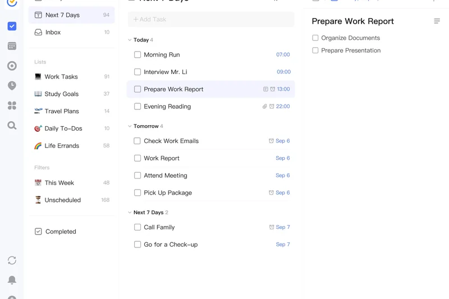
Task: Open the Completed tasks view
Action: (x=60, y=232)
